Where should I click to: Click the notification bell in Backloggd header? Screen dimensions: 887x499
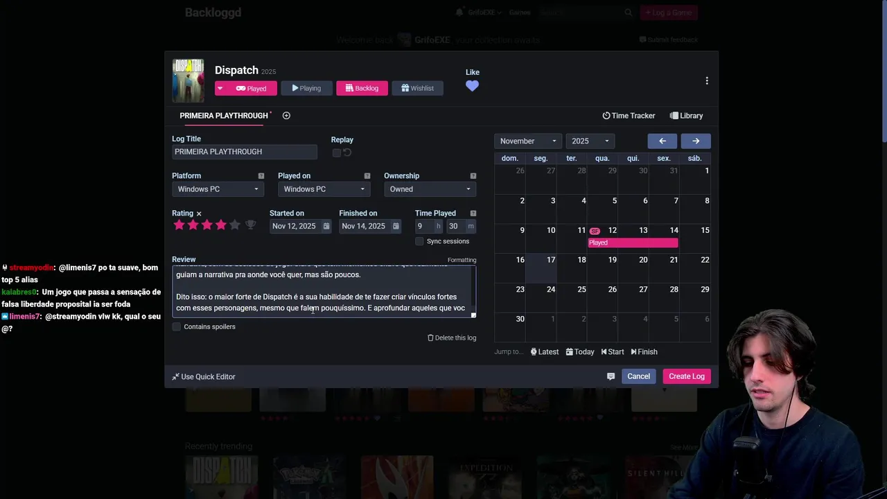pos(459,12)
